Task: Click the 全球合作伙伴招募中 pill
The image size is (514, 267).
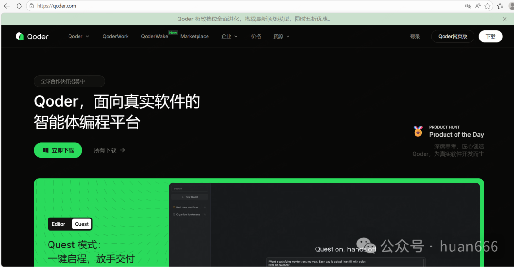Action: tap(69, 81)
